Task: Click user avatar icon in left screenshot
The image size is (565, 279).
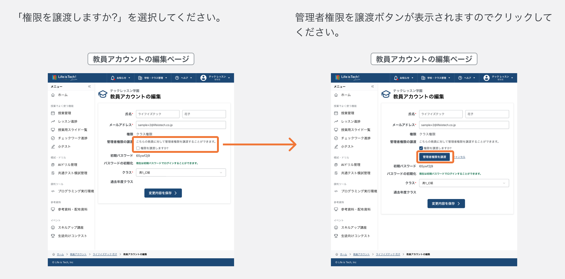Action: 203,78
